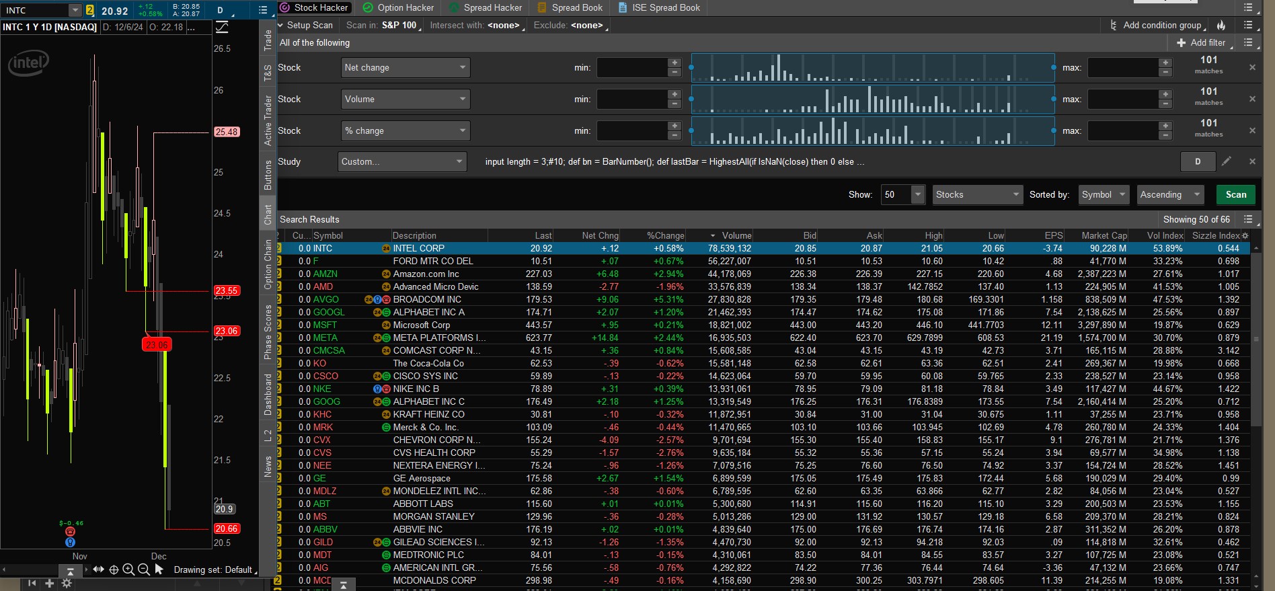Screen dimensions: 1275x591
Task: Click the Exclude: <none> selector
Action: pyautogui.click(x=571, y=25)
